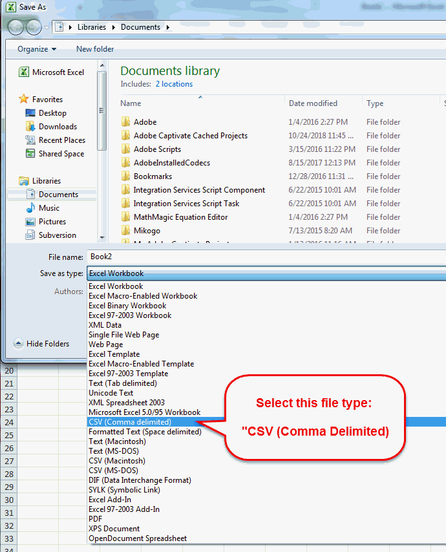Click the Documents breadcrumb in address bar
The image size is (446, 552).
click(140, 27)
